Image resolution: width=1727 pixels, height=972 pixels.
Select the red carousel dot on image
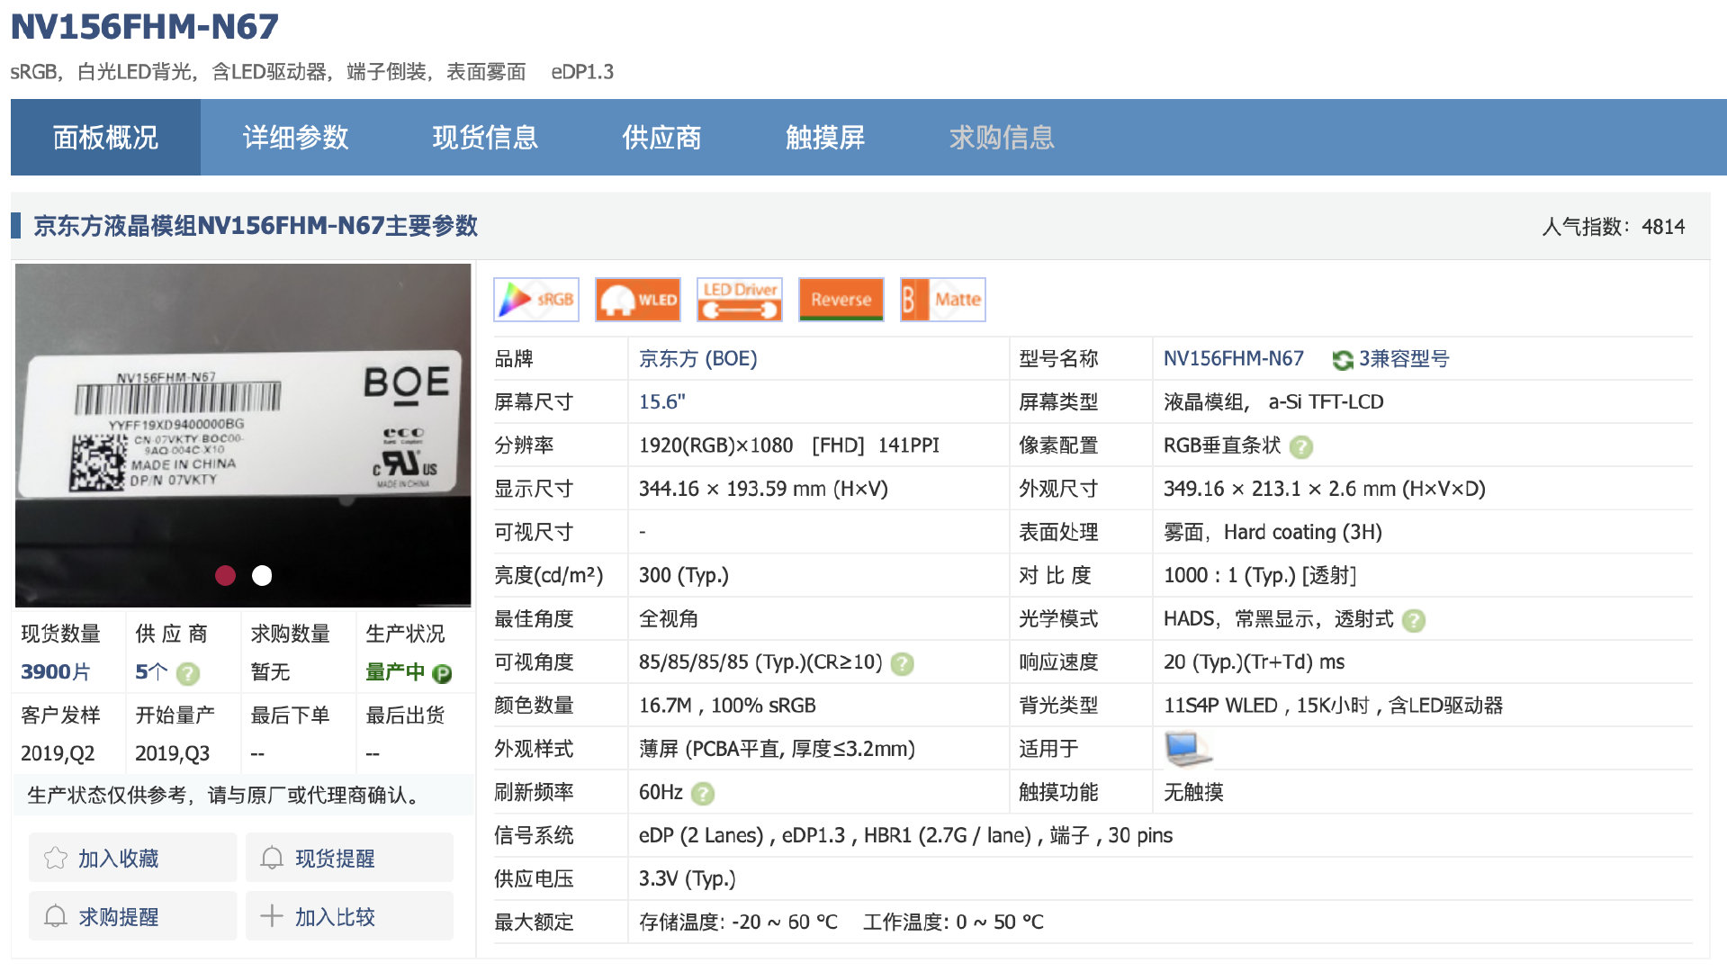[225, 575]
